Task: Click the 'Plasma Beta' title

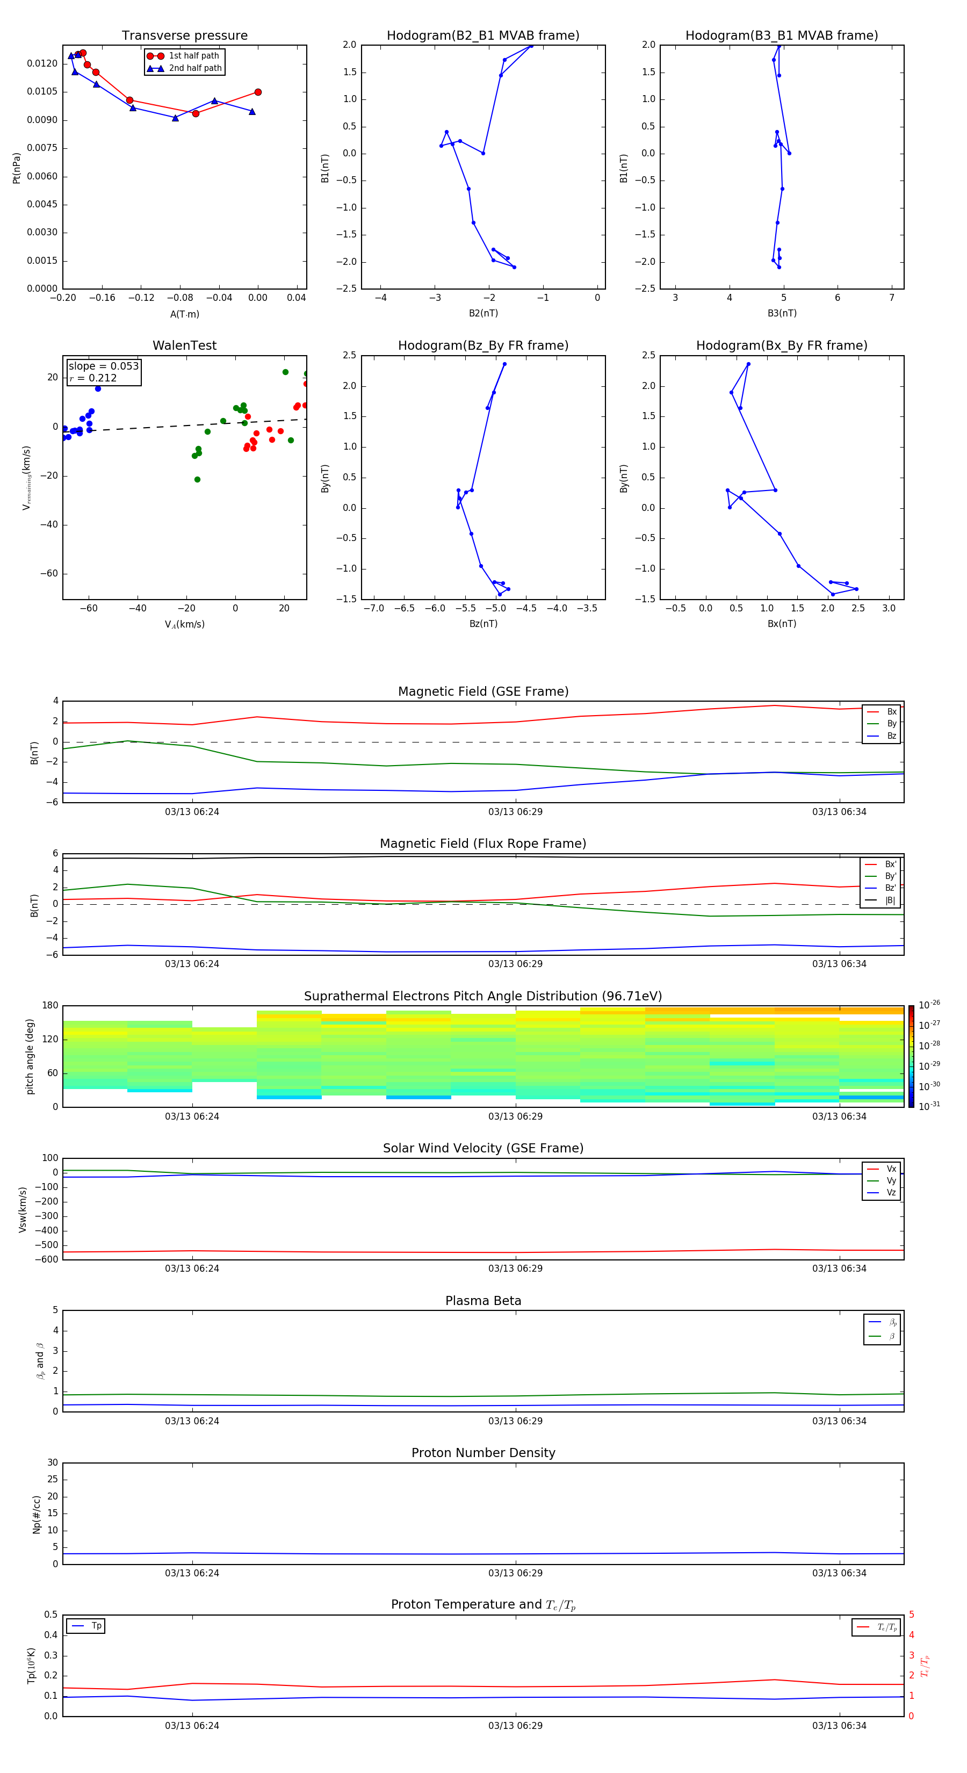Action: click(x=483, y=1301)
